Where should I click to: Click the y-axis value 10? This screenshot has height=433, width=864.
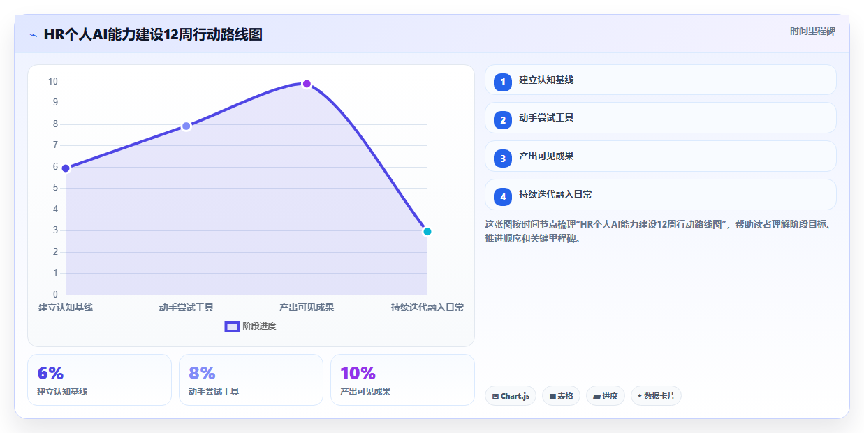53,82
